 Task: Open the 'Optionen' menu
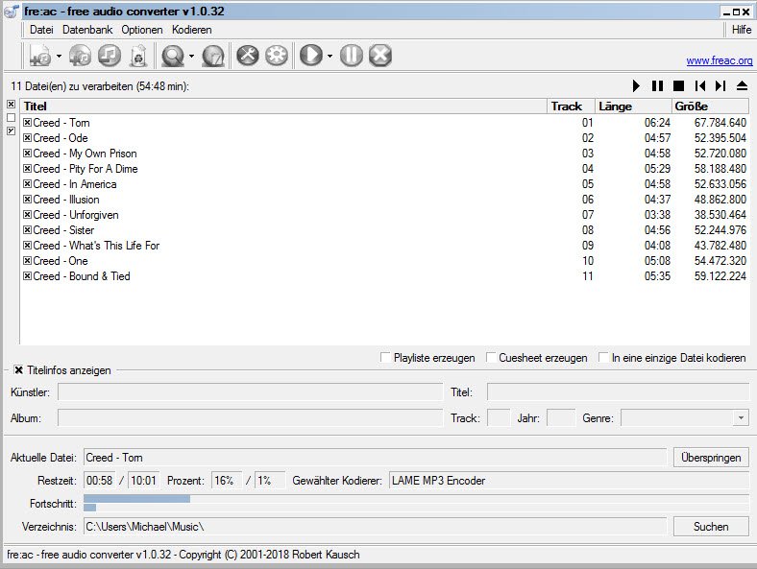(x=142, y=30)
